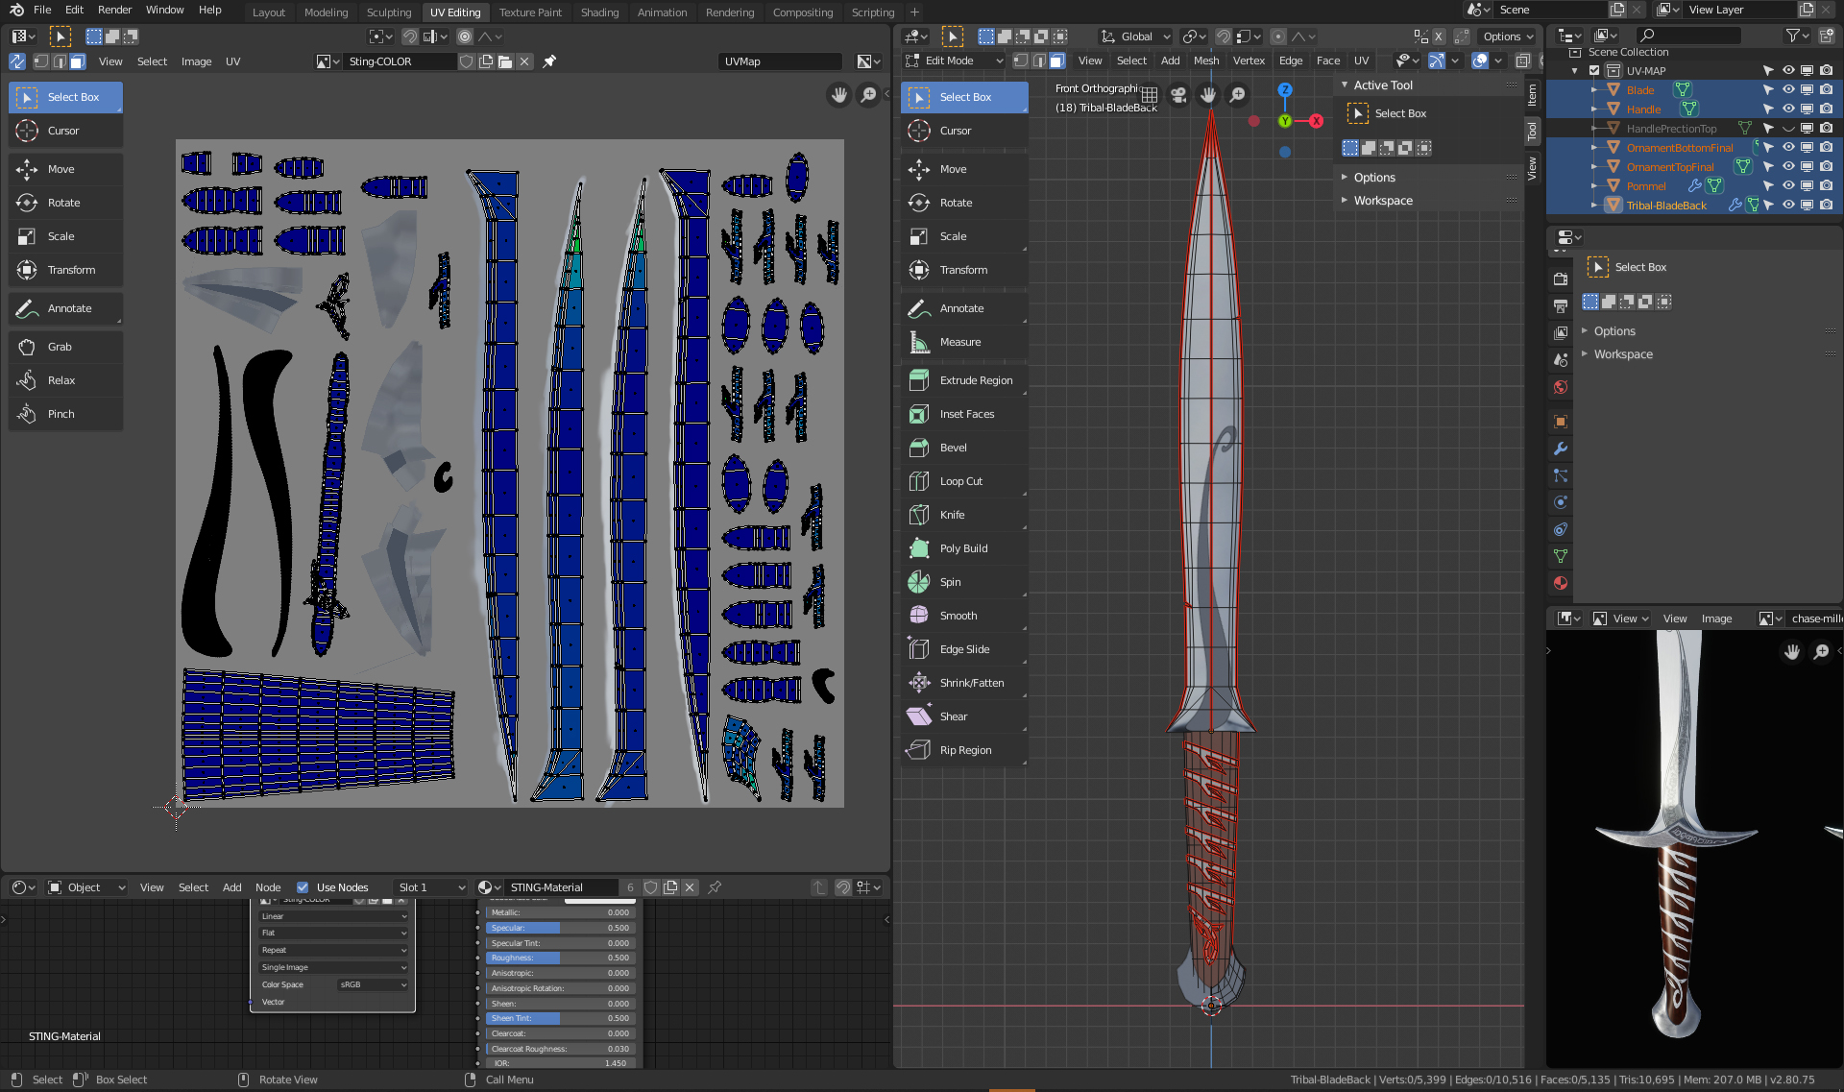Open the Edit Mode dropdown

tap(954, 61)
